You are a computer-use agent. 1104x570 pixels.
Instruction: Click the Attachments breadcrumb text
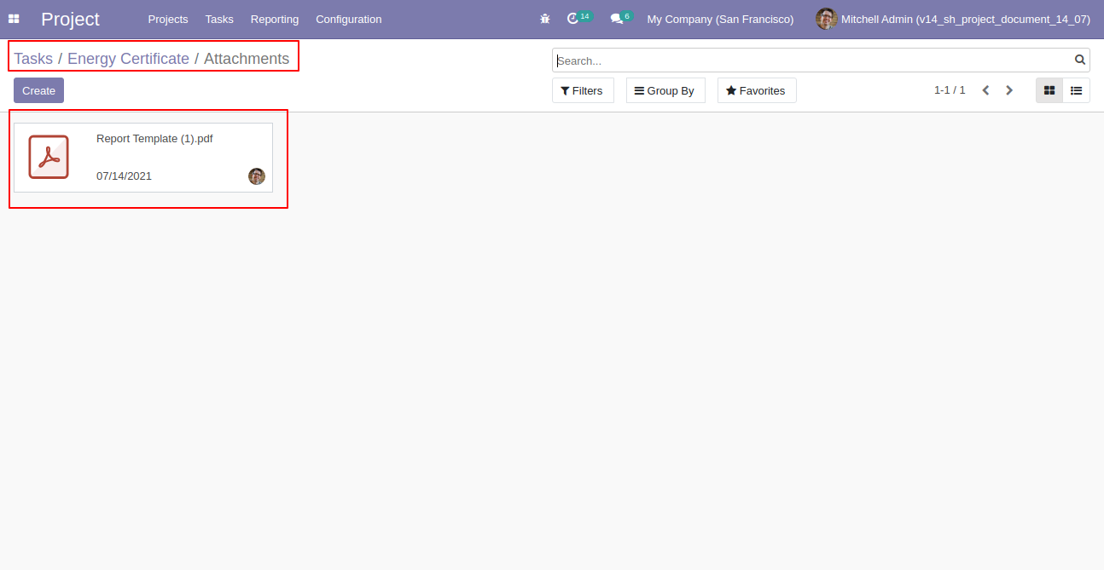click(x=247, y=59)
